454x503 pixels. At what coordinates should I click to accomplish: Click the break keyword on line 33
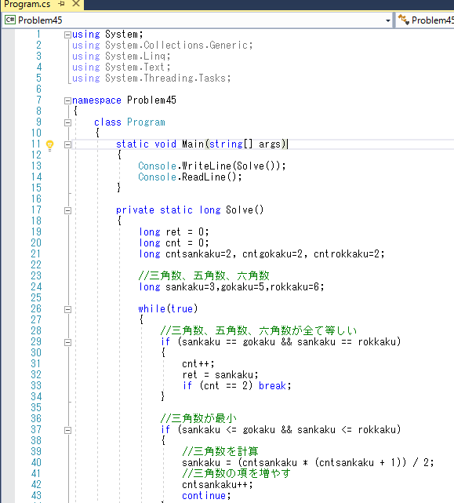point(272,385)
